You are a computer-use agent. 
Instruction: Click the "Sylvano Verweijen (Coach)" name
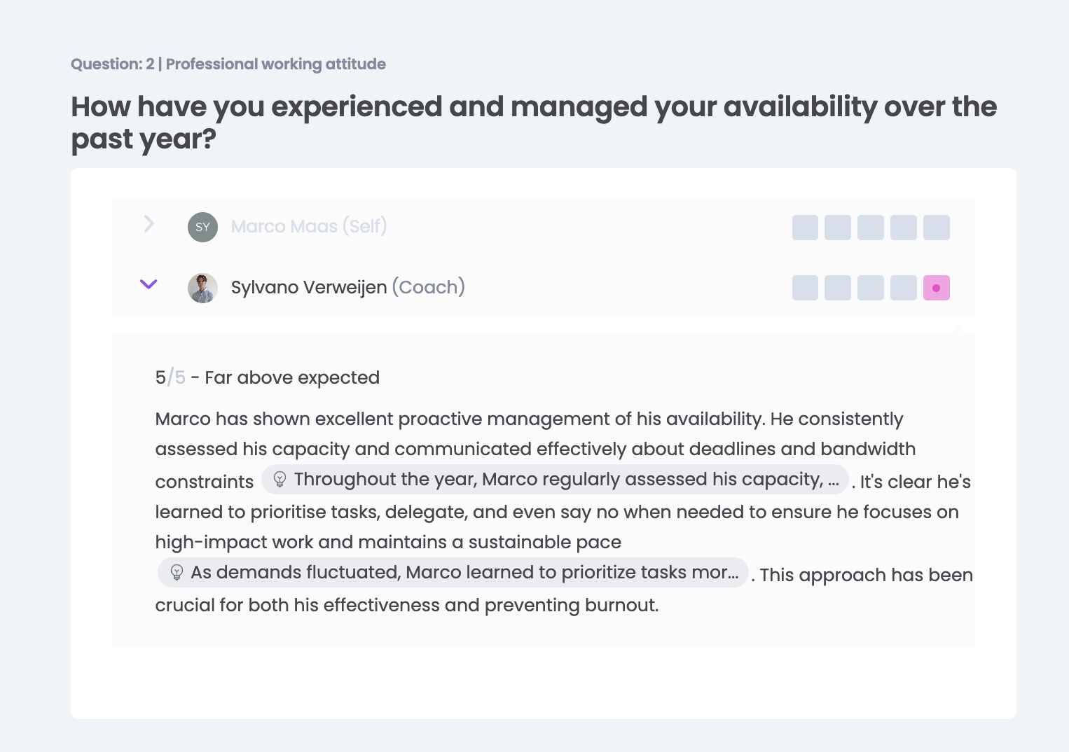[x=347, y=287]
